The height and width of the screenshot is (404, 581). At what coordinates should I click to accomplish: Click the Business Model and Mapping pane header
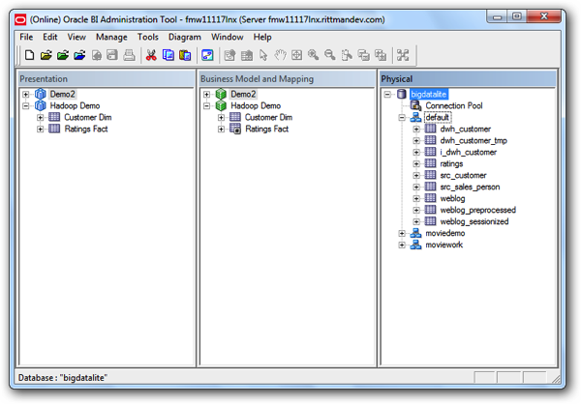click(x=288, y=79)
